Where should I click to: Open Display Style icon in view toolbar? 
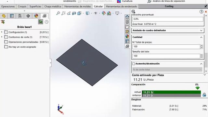(x=87, y=13)
